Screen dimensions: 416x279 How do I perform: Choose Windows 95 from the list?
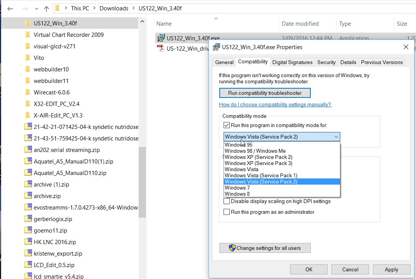click(282, 145)
